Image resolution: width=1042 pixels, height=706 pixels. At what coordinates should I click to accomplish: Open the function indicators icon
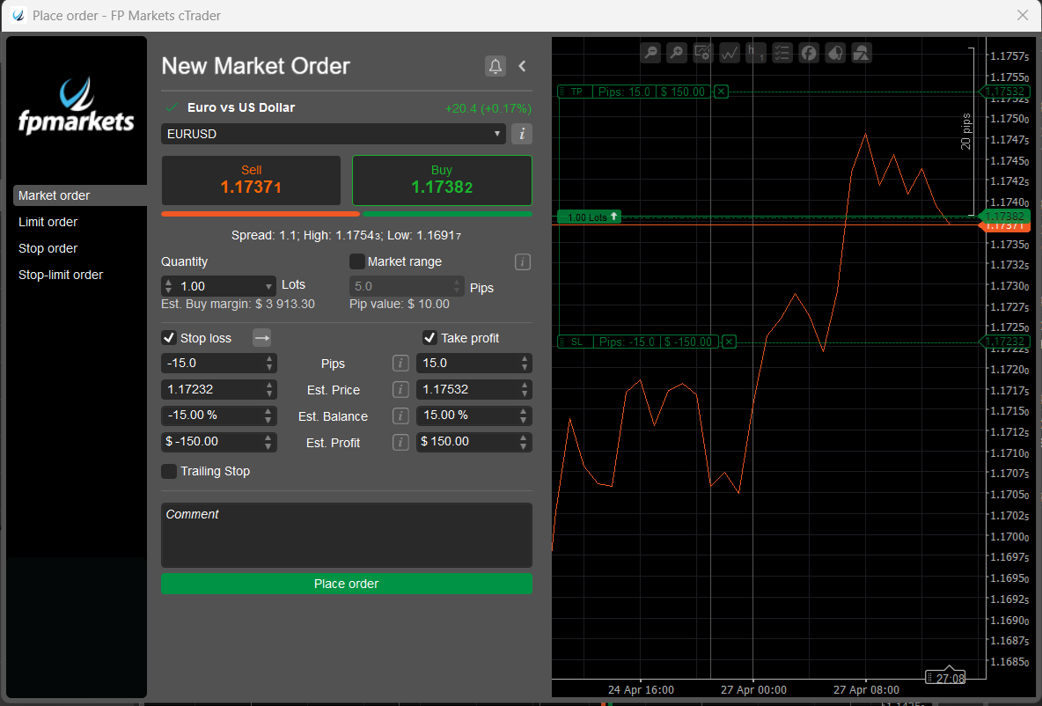tap(809, 53)
